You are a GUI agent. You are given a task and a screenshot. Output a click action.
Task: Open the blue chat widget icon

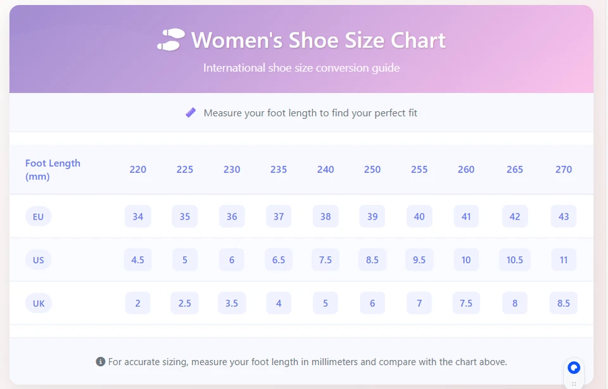point(574,367)
